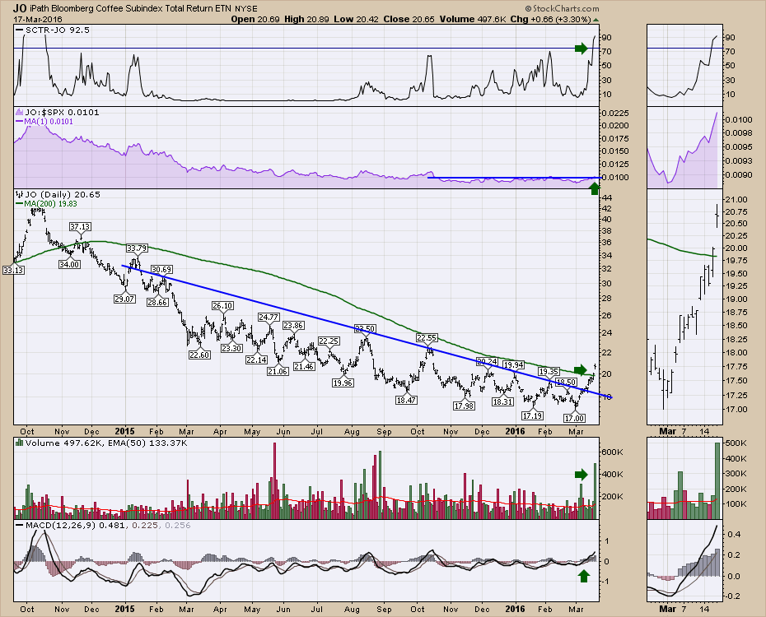Click the 22.14 low price label
This screenshot has height=617, width=766.
pos(256,360)
